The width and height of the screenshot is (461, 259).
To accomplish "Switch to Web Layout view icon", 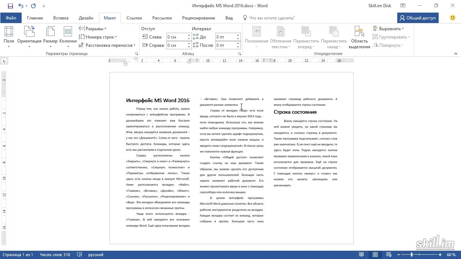I will [x=389, y=255].
